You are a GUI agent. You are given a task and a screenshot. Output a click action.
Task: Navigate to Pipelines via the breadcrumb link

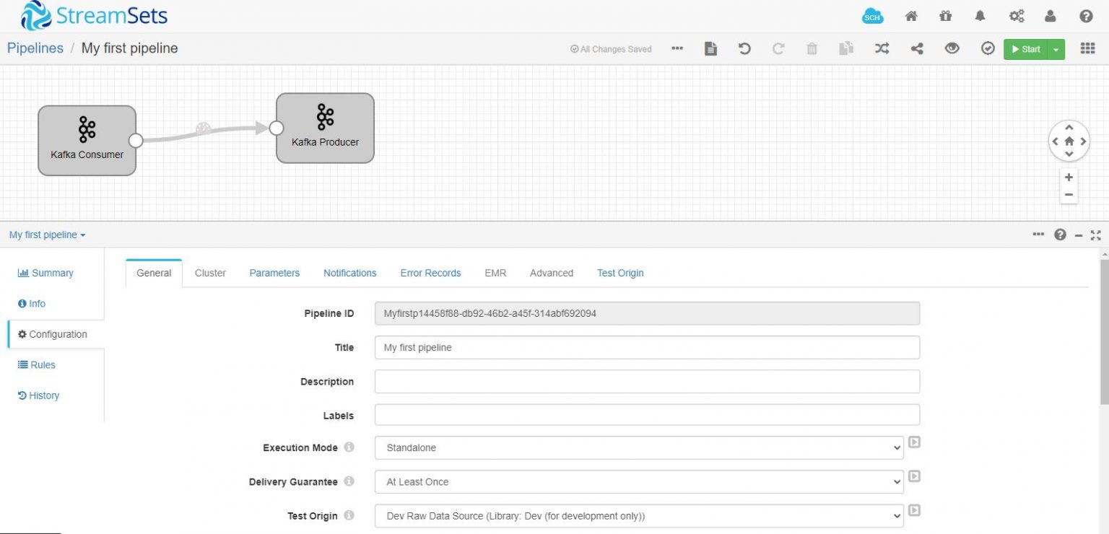coord(35,48)
